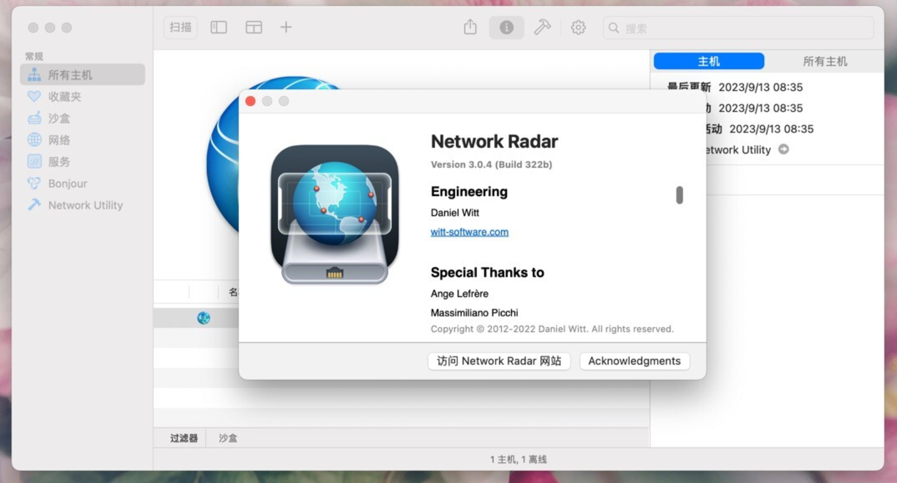Click the 过滤器 tab at bottom
Viewport: 897px width, 483px height.
click(184, 438)
